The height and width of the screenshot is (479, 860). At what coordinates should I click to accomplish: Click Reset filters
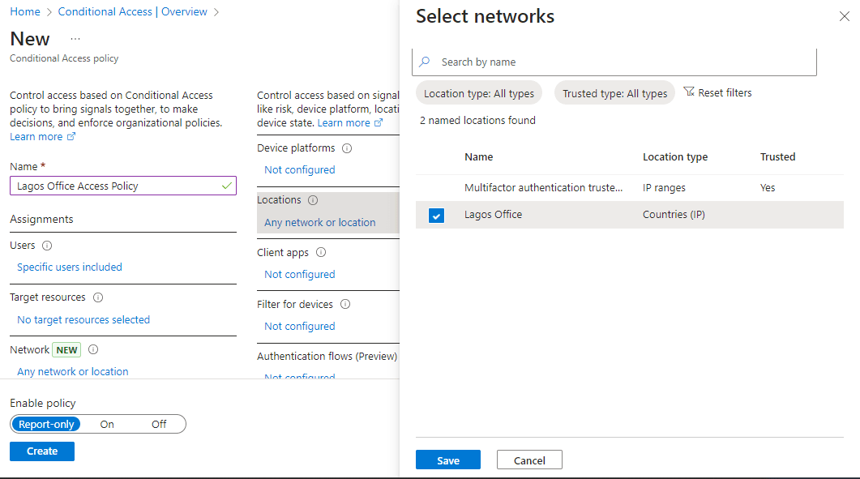coord(717,93)
